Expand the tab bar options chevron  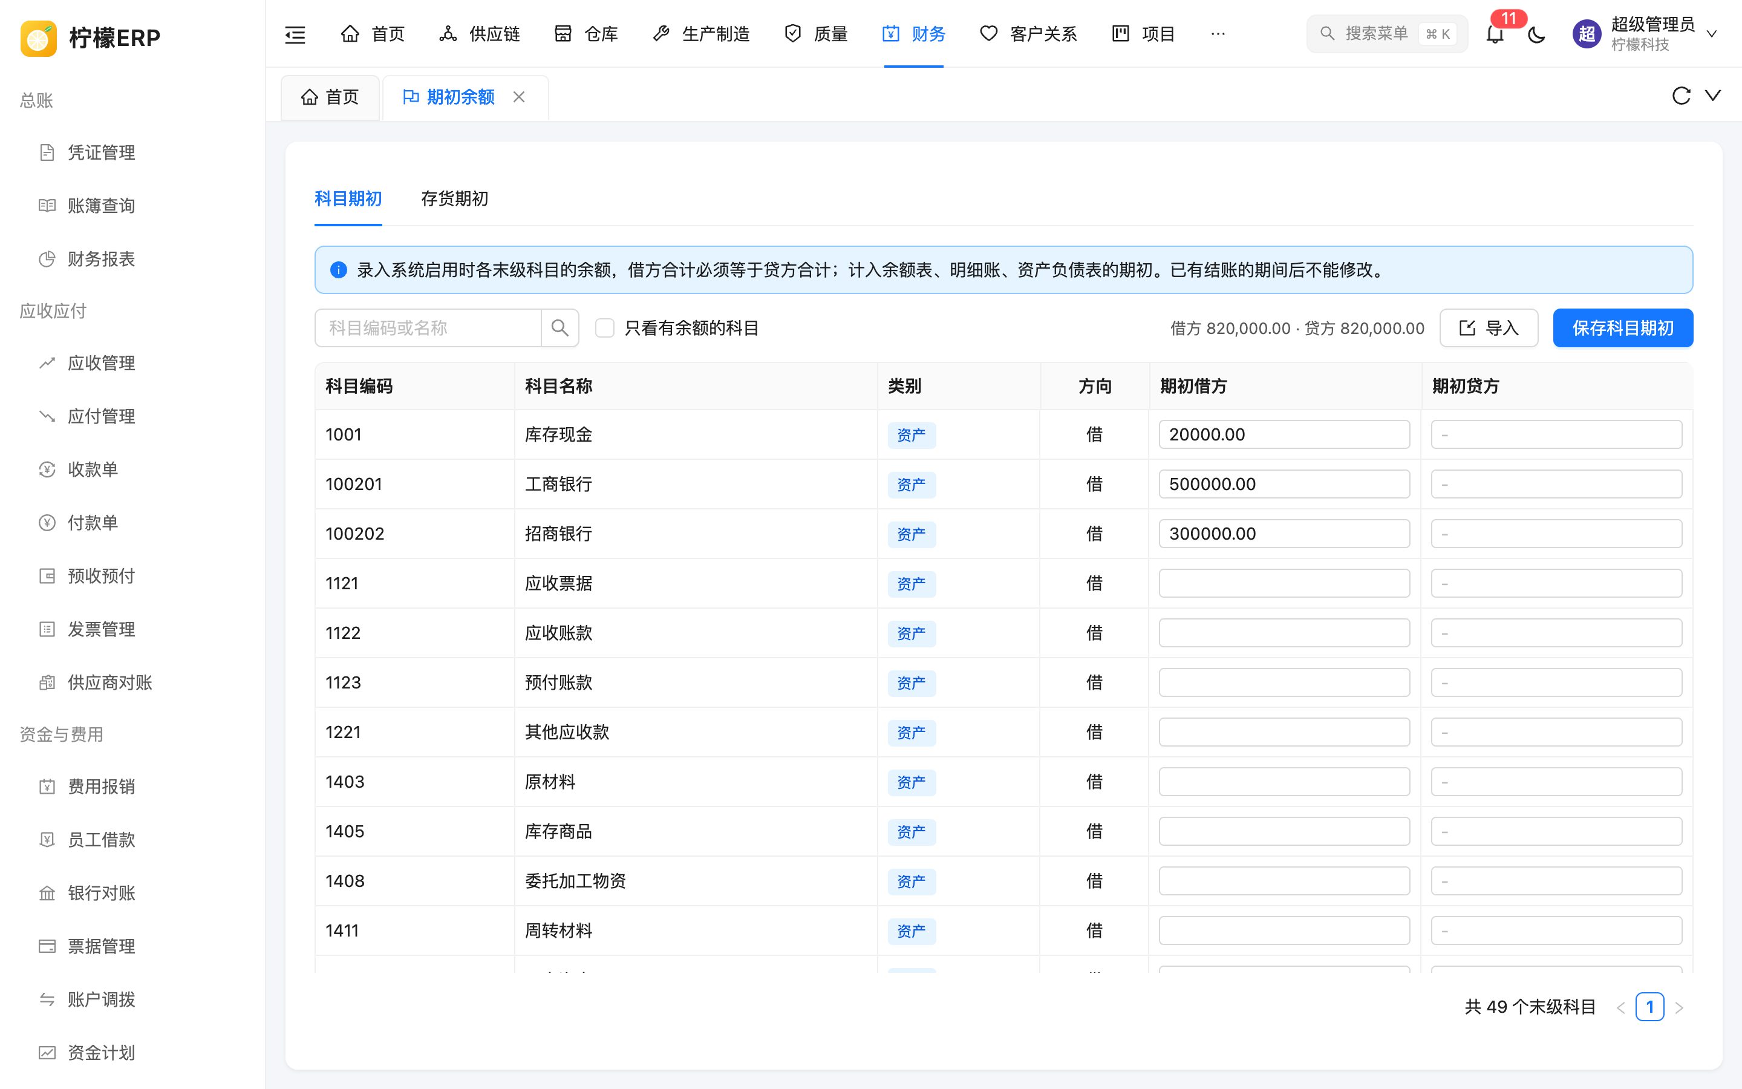click(1713, 96)
